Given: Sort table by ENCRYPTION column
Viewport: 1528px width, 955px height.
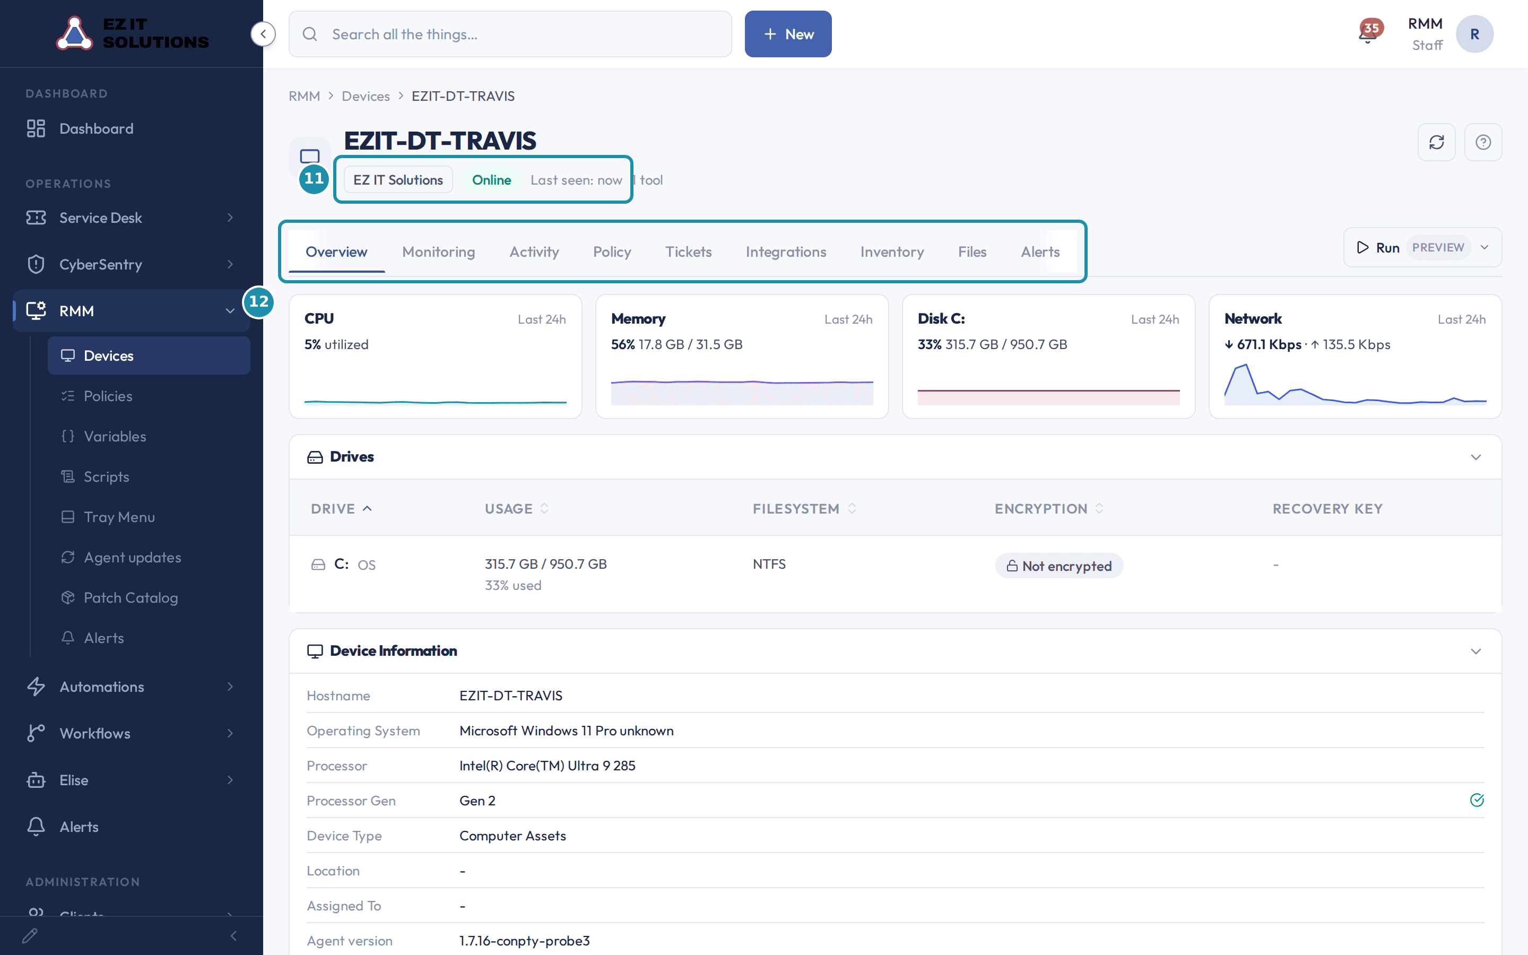Looking at the screenshot, I should point(1049,508).
